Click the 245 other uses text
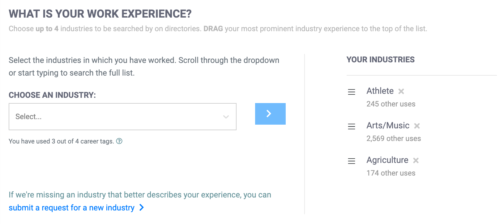Image resolution: width=504 pixels, height=224 pixels. [x=391, y=104]
